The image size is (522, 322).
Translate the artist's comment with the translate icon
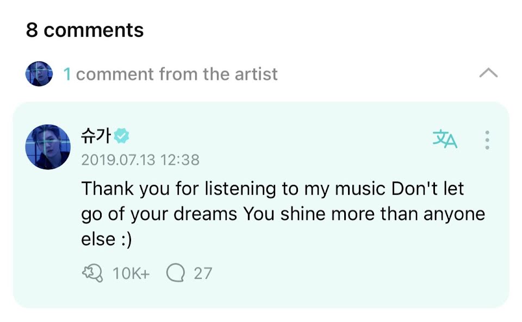(x=445, y=140)
